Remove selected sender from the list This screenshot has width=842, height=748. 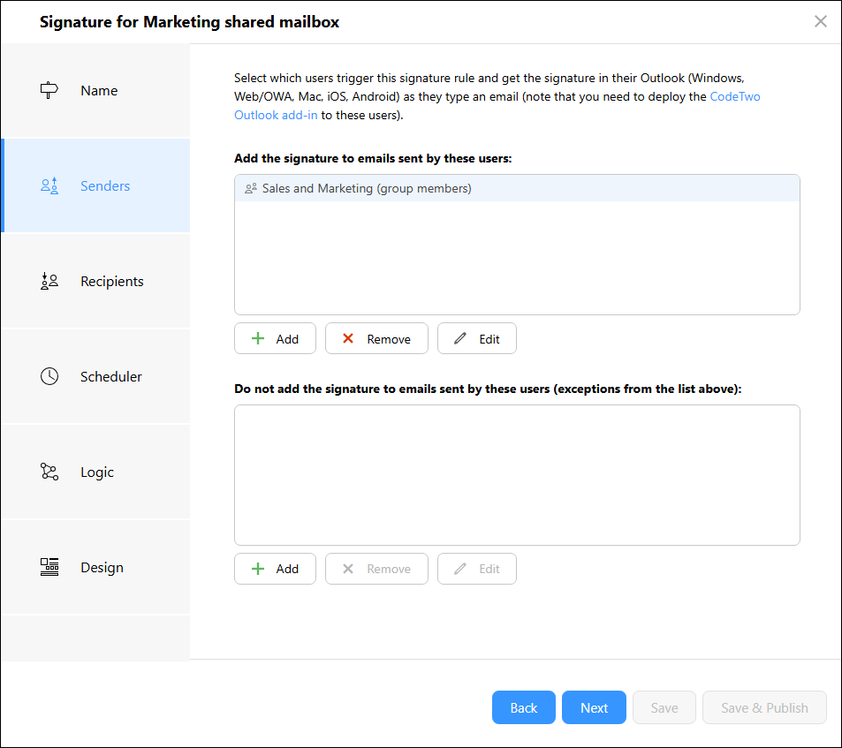[376, 338]
